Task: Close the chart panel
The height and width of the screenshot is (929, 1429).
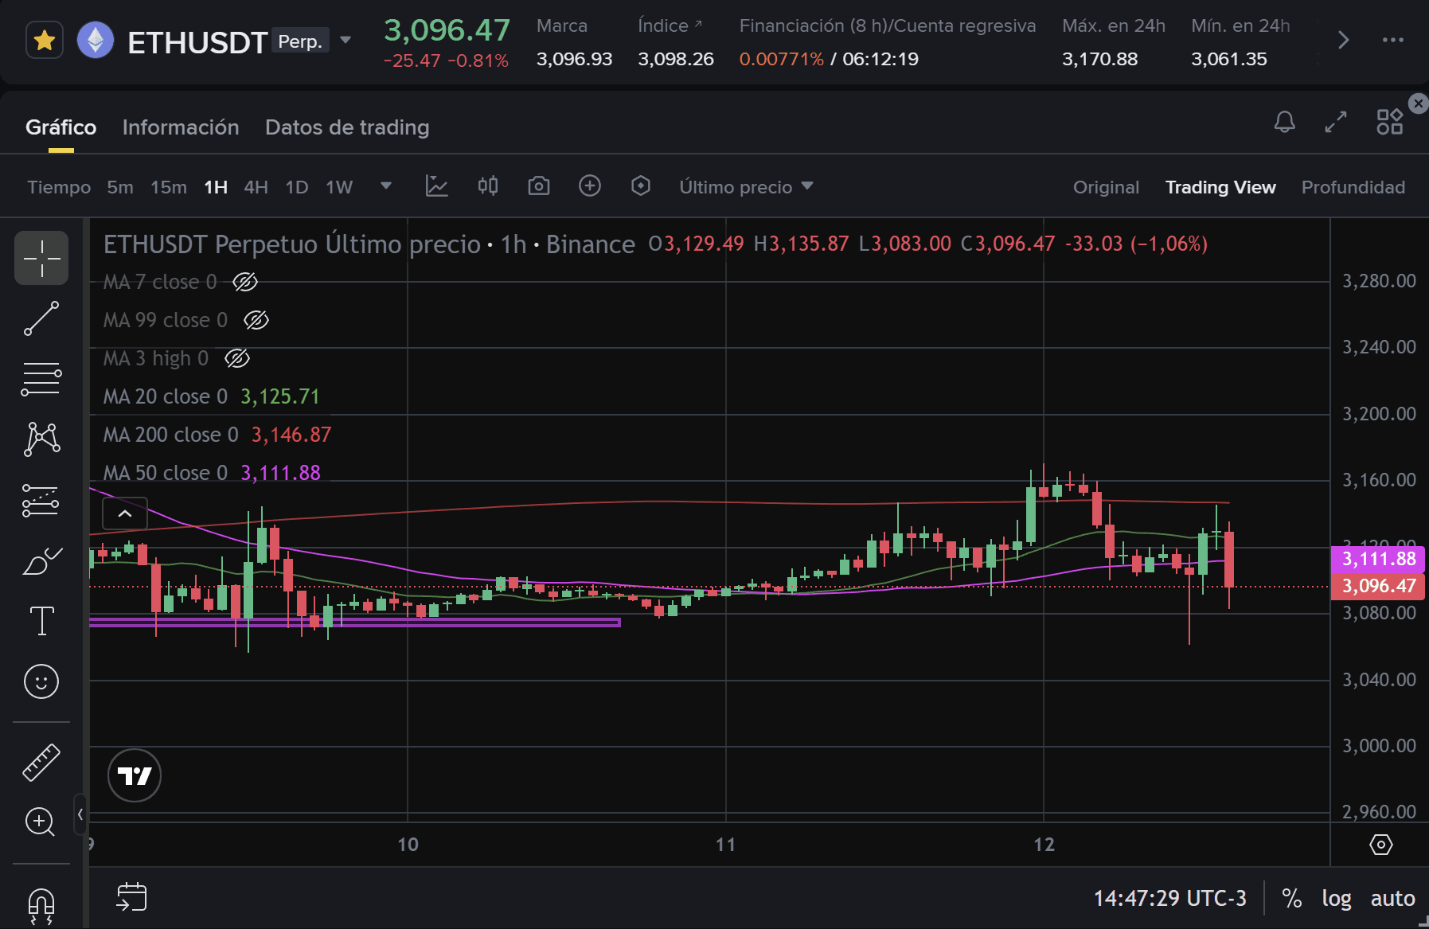Action: 1418,103
